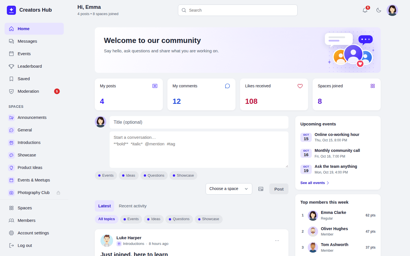The width and height of the screenshot is (410, 256).
Task: Open the profile avatar in the header
Action: coord(392,10)
